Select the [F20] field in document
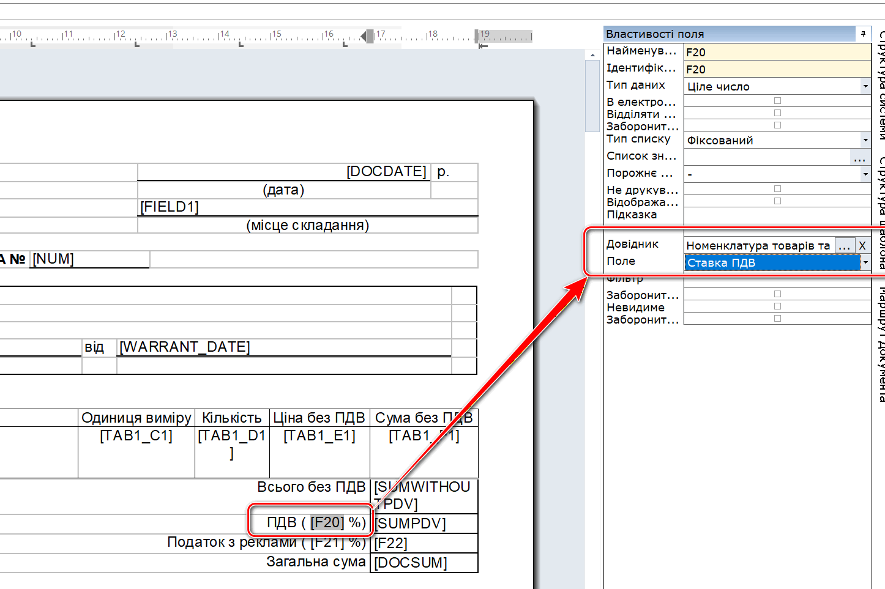The image size is (885, 589). (327, 522)
